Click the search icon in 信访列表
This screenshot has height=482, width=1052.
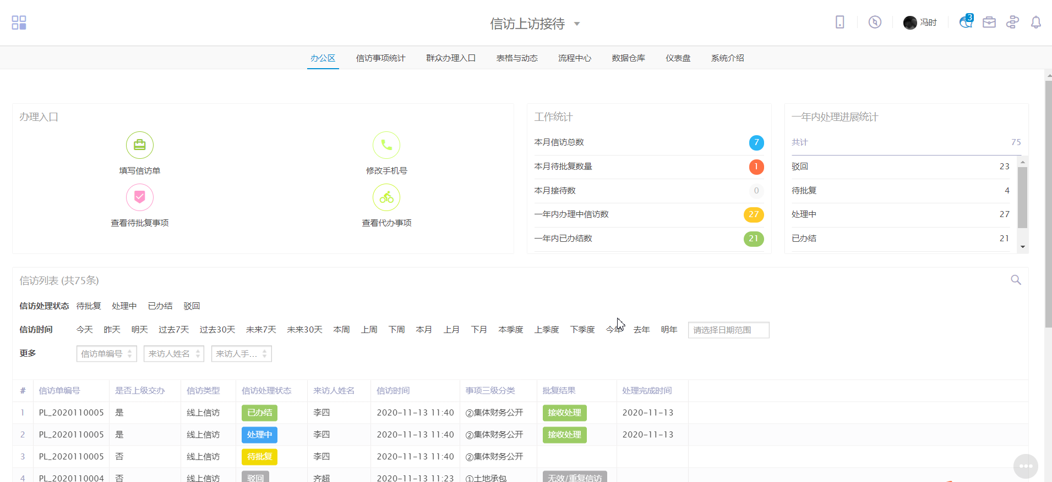[x=1016, y=280]
